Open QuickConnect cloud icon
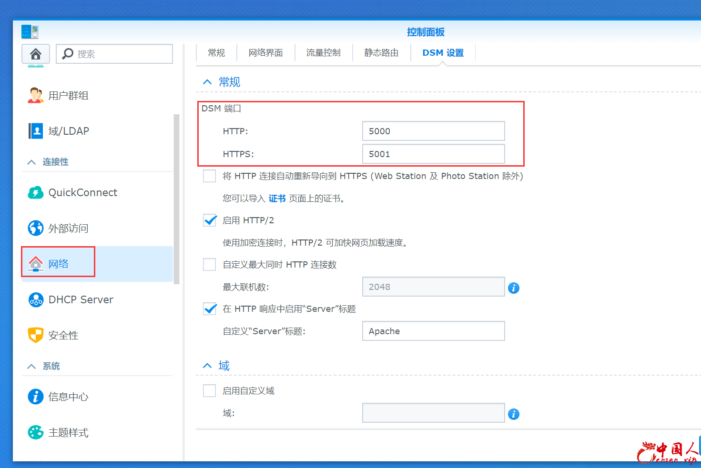The height and width of the screenshot is (468, 701). pos(36,192)
